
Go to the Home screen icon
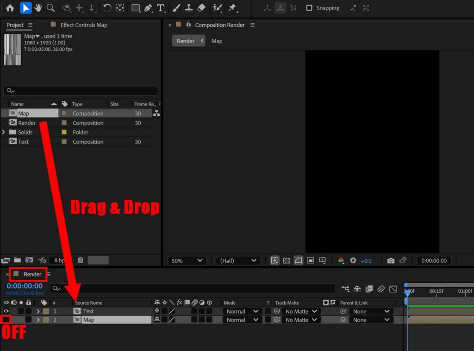10,8
